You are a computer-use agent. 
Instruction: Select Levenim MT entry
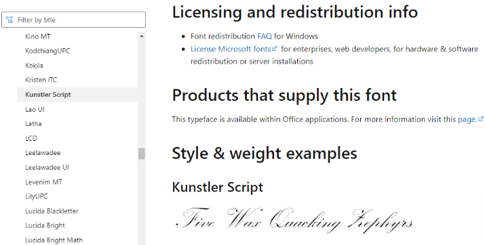tap(43, 182)
